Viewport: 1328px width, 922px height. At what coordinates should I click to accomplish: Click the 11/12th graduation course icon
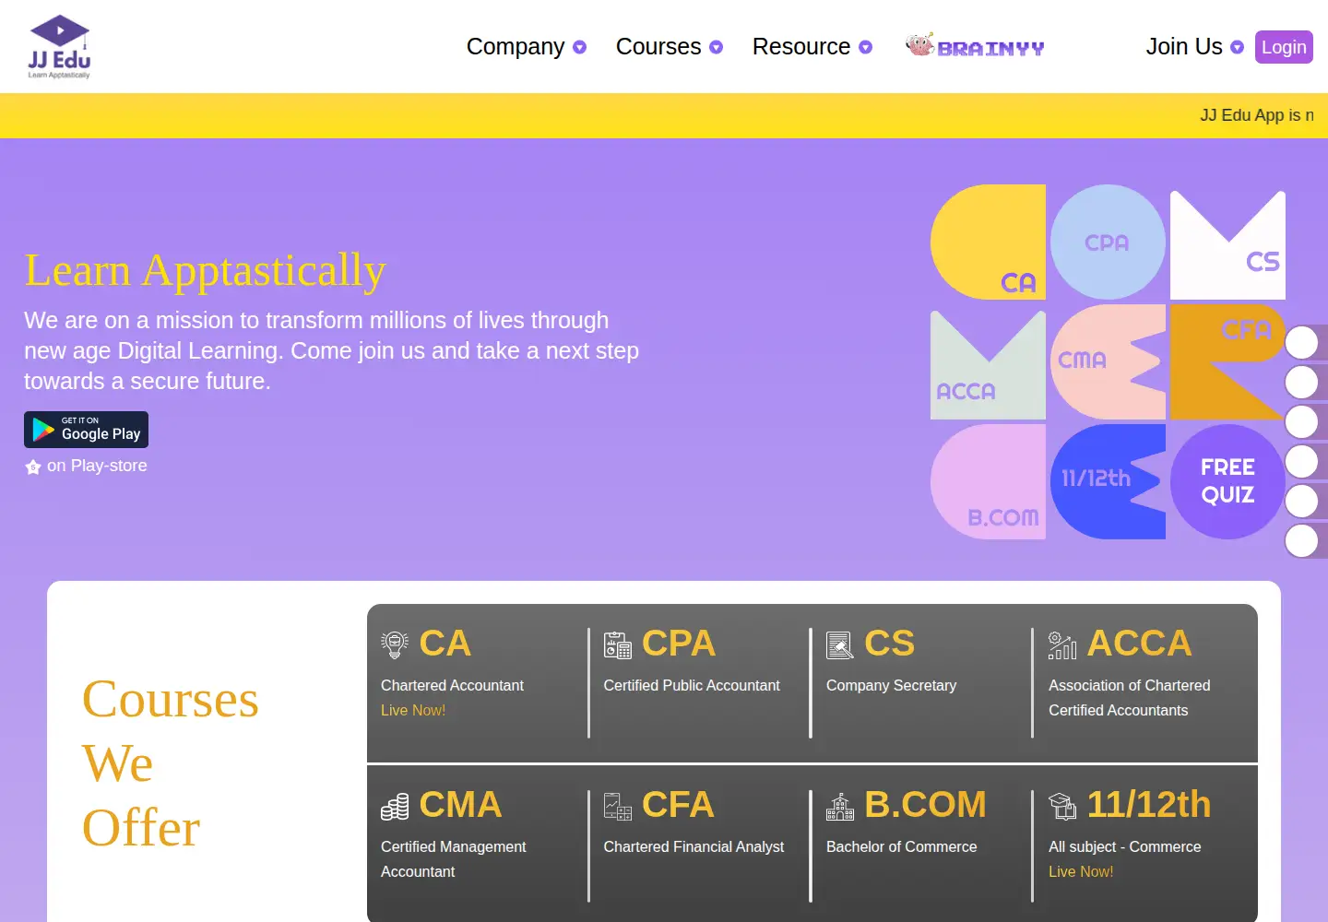coord(1062,806)
